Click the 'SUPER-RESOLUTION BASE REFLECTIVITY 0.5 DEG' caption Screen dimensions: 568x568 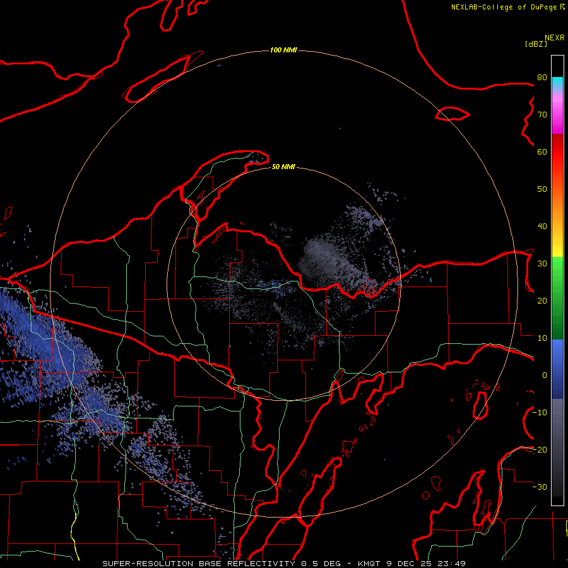point(222,564)
